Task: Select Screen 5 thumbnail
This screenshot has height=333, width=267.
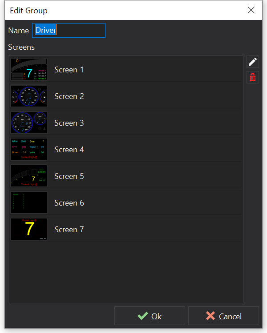Action: tap(29, 176)
